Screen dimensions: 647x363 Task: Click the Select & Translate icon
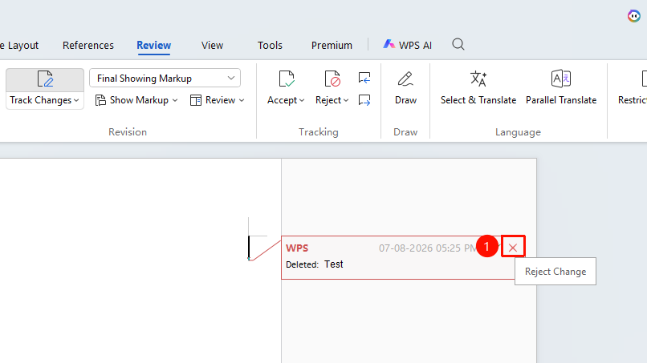click(478, 79)
